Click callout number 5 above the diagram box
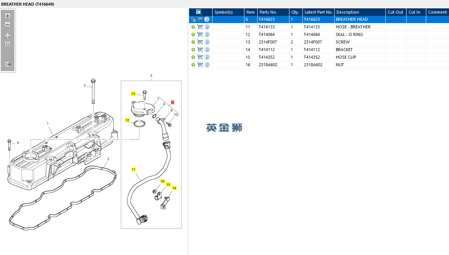This screenshot has height=255, width=449. click(151, 76)
